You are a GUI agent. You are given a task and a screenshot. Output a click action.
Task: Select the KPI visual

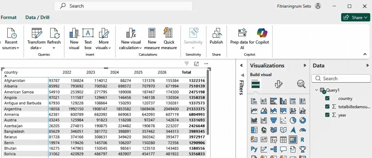[264, 140]
